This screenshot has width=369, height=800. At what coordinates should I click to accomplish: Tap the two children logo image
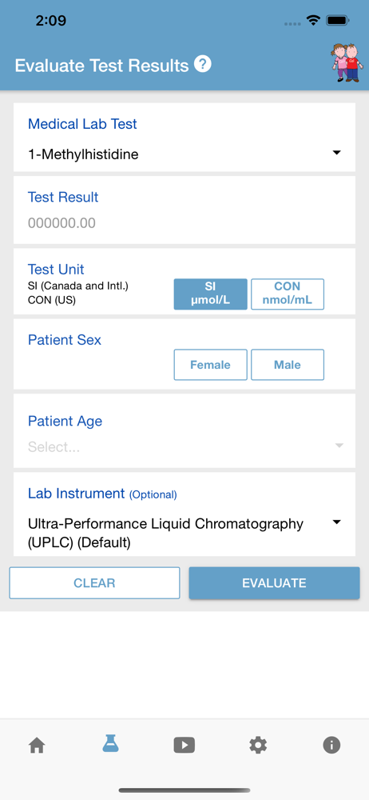click(347, 62)
